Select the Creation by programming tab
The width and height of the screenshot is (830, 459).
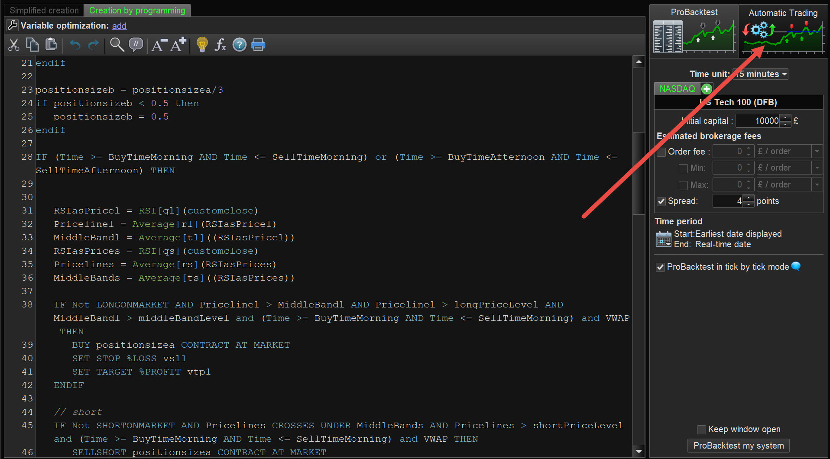coord(137,10)
